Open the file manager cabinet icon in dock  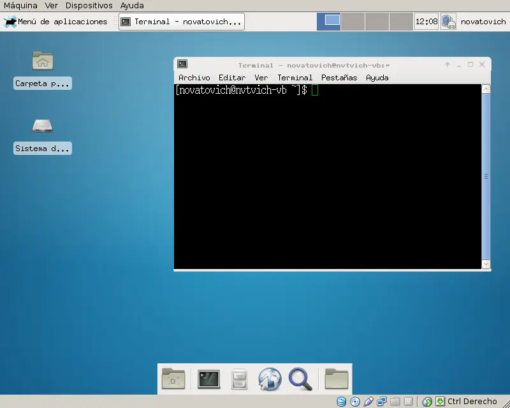point(239,379)
